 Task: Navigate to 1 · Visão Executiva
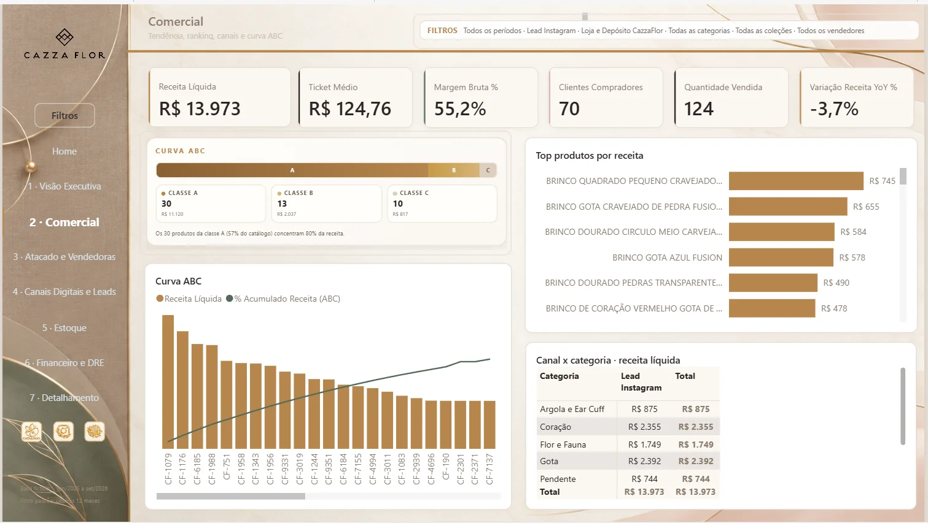tap(64, 186)
